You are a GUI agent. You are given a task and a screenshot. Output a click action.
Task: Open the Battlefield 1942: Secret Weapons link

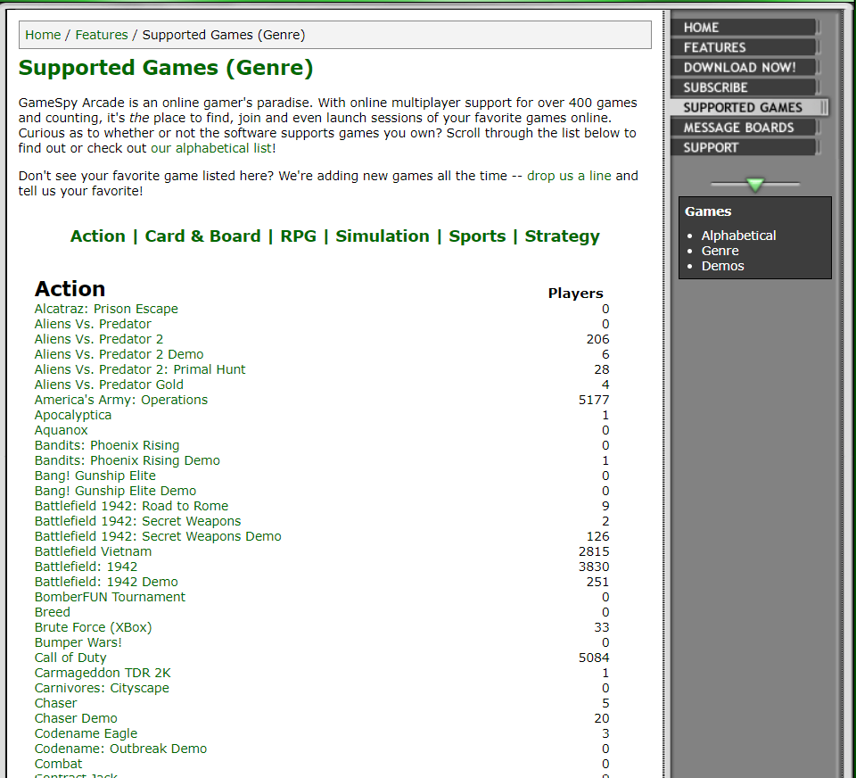point(137,521)
